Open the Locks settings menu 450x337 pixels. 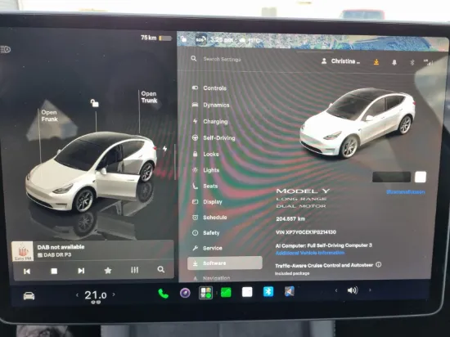tap(210, 155)
